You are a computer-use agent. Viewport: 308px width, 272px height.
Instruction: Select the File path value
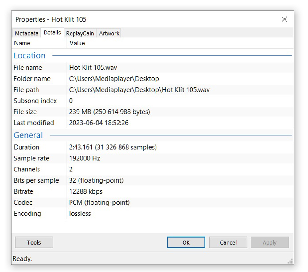point(139,90)
